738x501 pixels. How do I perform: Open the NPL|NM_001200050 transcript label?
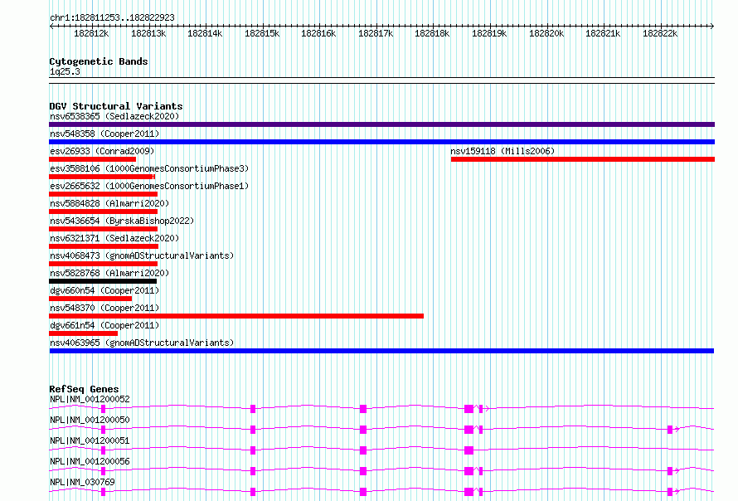[x=90, y=420]
